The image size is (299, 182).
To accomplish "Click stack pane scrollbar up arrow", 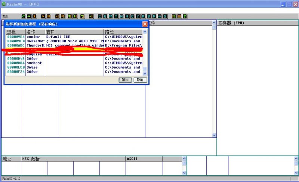I will coord(296,158).
